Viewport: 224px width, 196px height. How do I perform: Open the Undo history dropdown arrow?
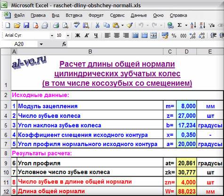147,25
